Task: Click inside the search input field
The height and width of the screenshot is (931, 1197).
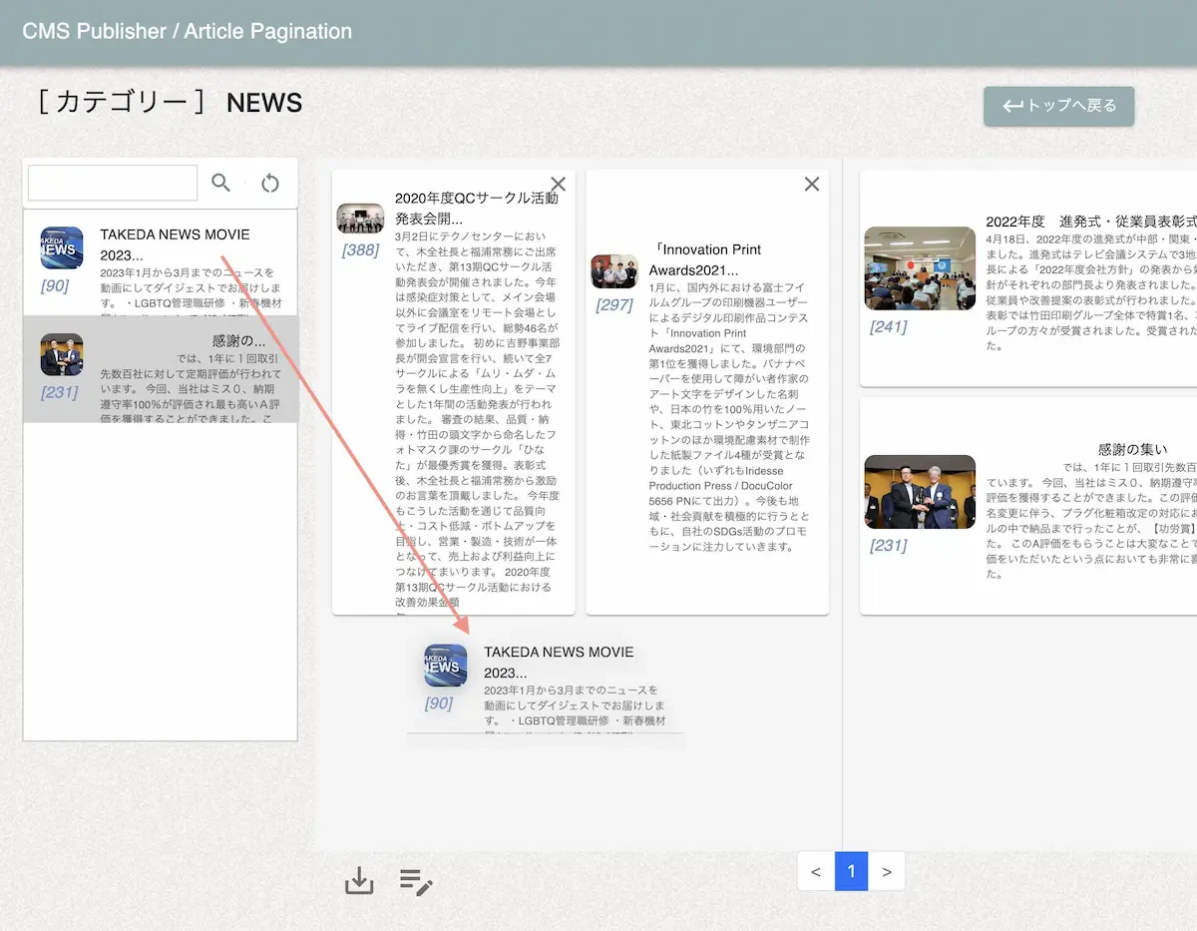Action: tap(112, 183)
